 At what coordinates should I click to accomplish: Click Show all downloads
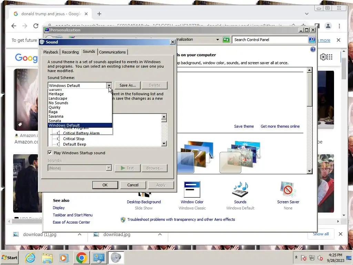pos(321,234)
